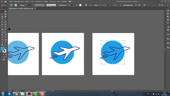Open the zoom level dropdown in status bar
This screenshot has height=96, width=170.
point(14,91)
